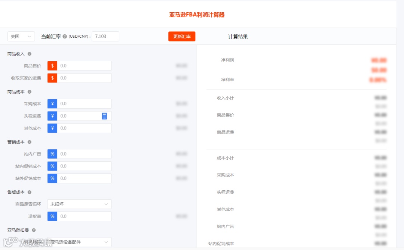Click the 更新汇率 button
Viewport: 404px width, 250px height.
(182, 37)
